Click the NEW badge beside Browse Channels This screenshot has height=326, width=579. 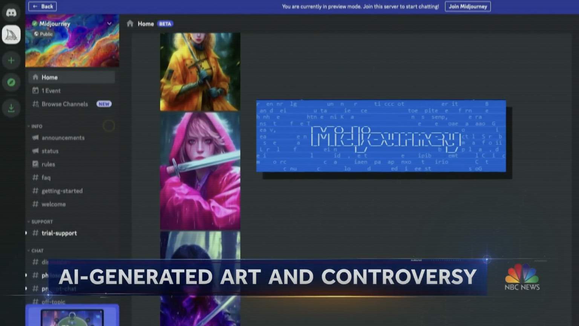click(104, 104)
